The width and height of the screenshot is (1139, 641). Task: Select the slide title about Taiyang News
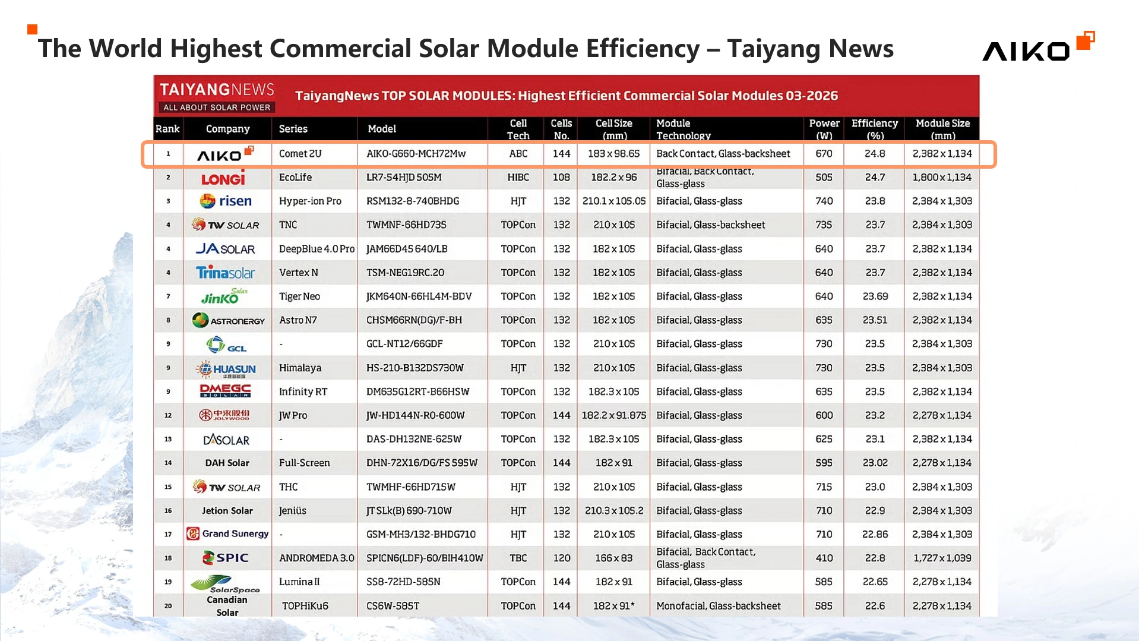point(466,48)
